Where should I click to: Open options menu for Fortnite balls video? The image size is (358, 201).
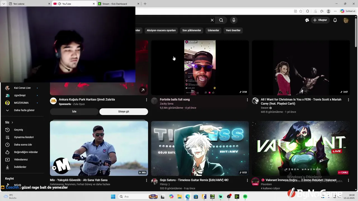click(247, 100)
